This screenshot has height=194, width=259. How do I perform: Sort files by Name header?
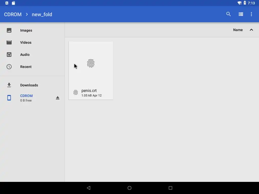coord(238,30)
